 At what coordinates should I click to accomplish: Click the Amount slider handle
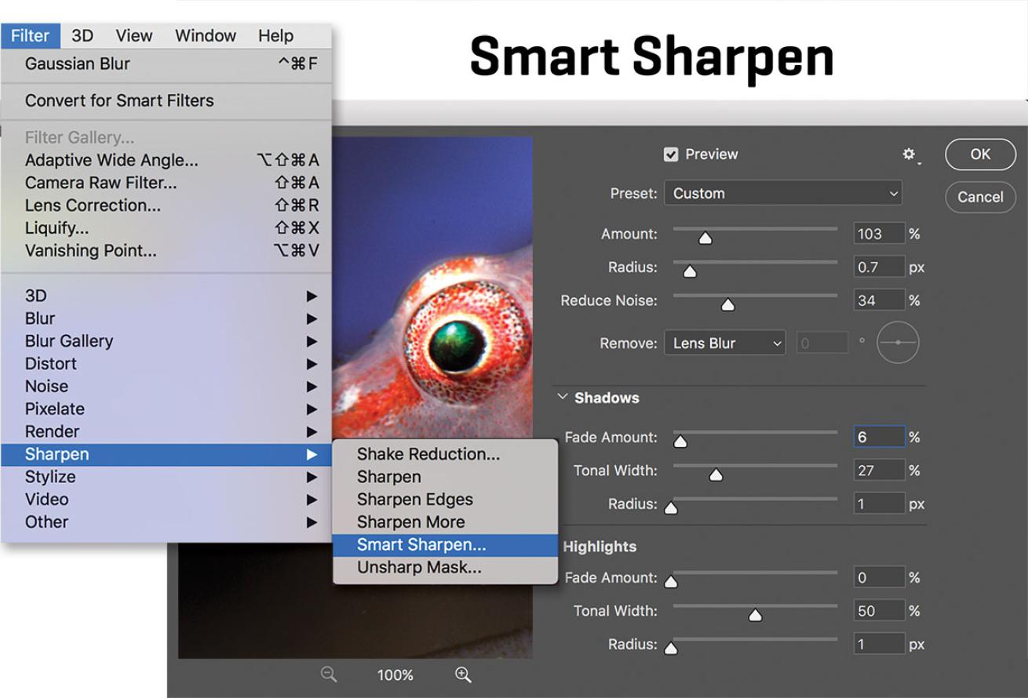point(705,238)
